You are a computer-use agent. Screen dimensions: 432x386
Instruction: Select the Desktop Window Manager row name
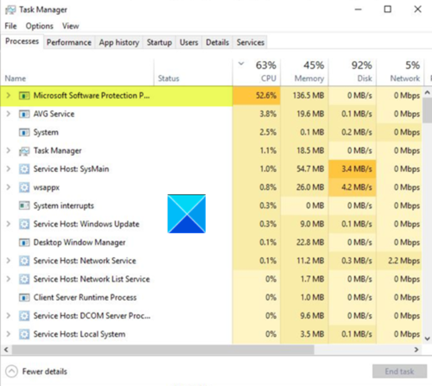(x=80, y=242)
